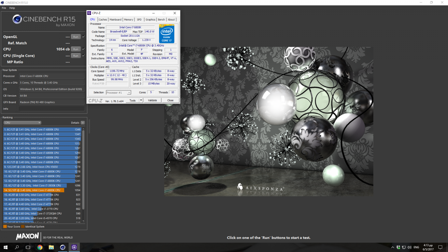Select highlighted ranking entry 14 scoring 1054

click(42, 190)
